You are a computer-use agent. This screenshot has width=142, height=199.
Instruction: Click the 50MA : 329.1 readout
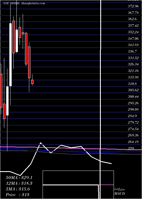point(19,178)
